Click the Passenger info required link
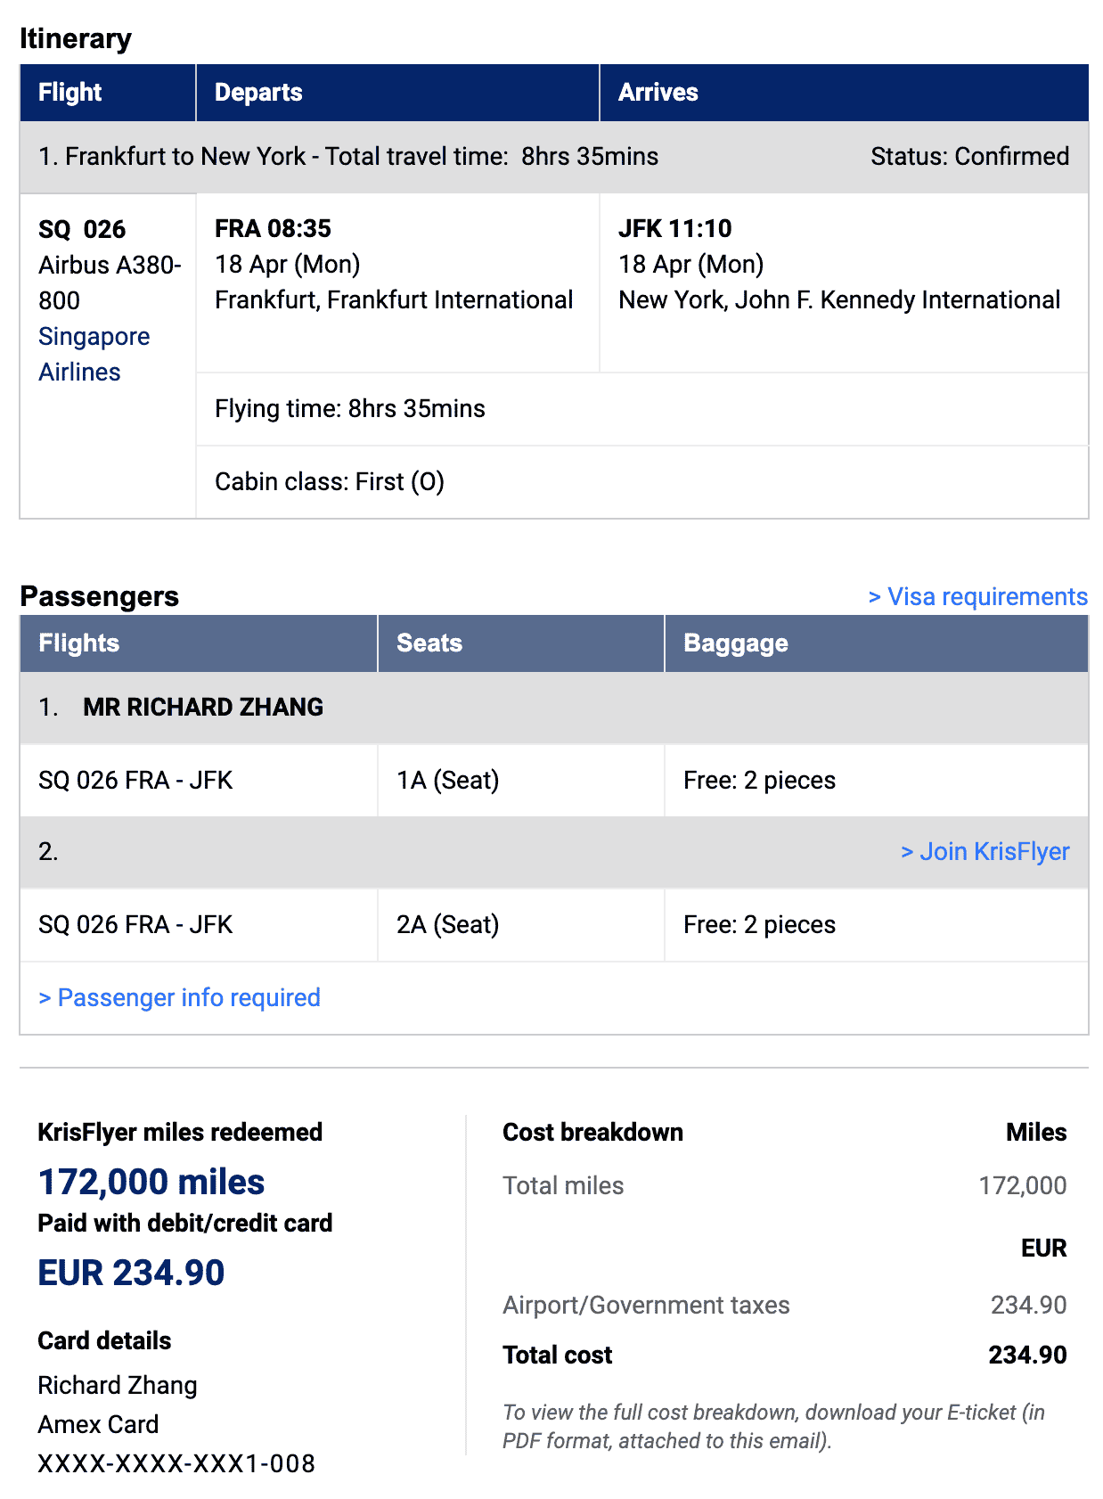This screenshot has width=1103, height=1499. click(x=179, y=997)
